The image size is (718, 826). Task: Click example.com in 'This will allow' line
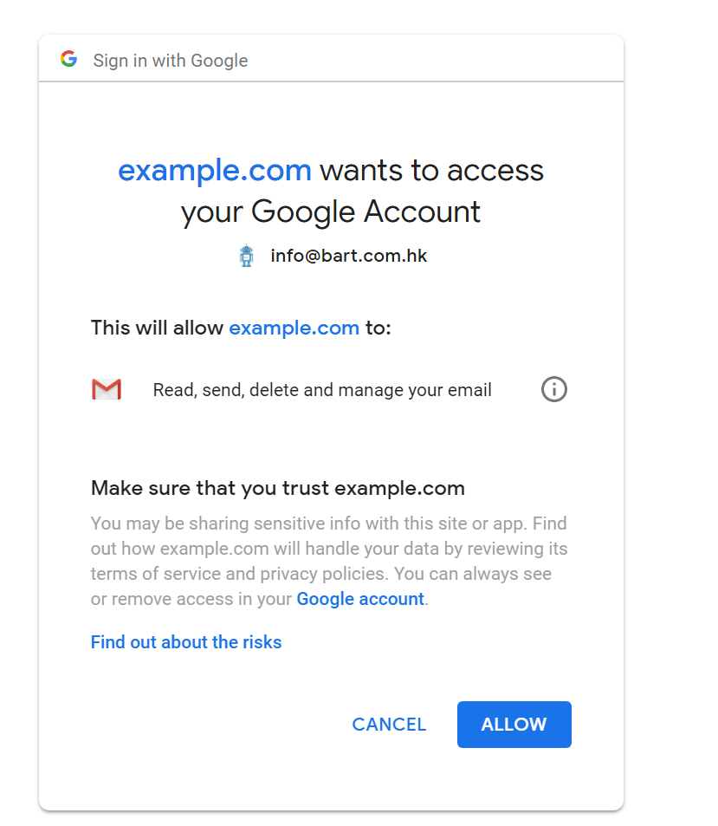click(294, 328)
